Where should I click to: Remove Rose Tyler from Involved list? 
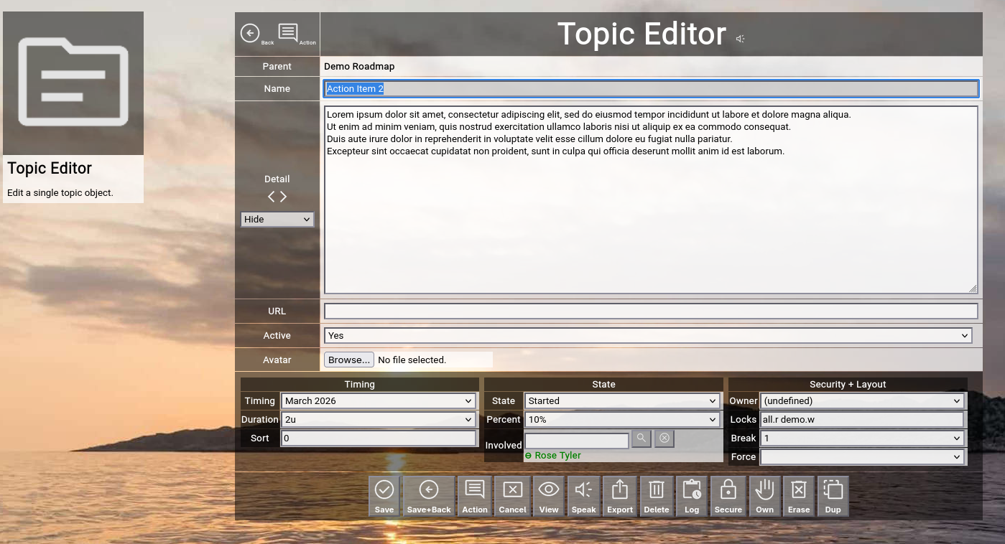click(529, 456)
